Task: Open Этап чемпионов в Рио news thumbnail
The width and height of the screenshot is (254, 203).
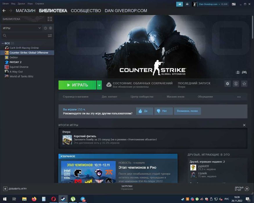Action: 89,172
